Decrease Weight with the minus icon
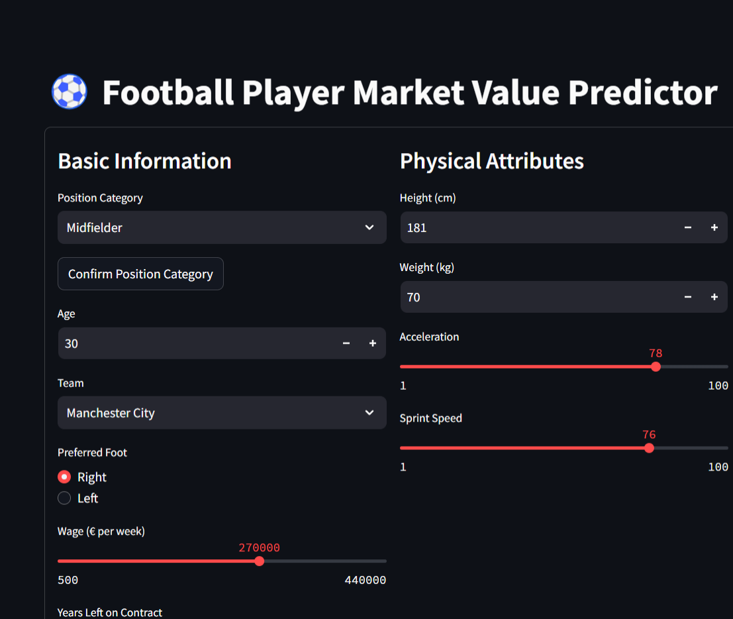The width and height of the screenshot is (733, 619). pyautogui.click(x=688, y=297)
